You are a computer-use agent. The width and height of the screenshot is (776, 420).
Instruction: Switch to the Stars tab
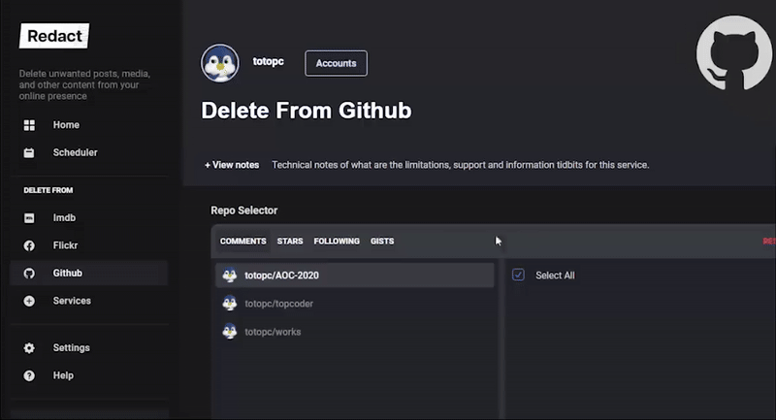coord(290,241)
